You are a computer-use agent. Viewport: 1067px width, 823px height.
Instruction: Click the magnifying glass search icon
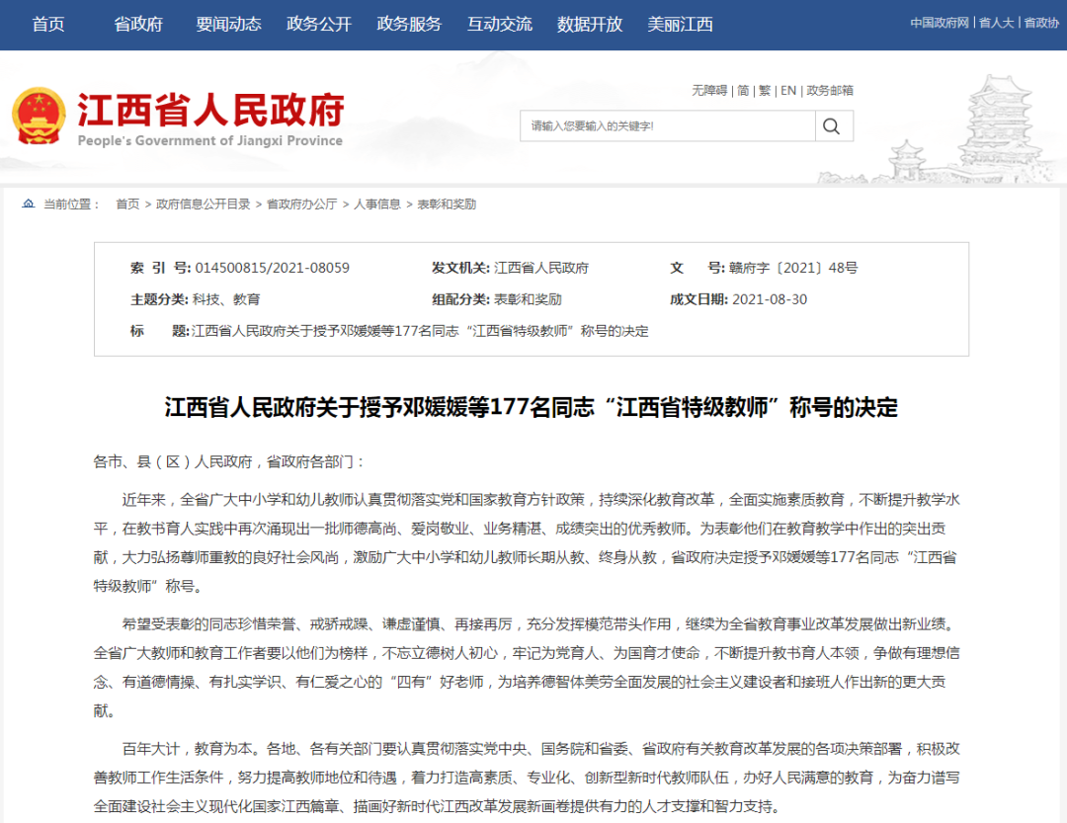click(x=833, y=125)
